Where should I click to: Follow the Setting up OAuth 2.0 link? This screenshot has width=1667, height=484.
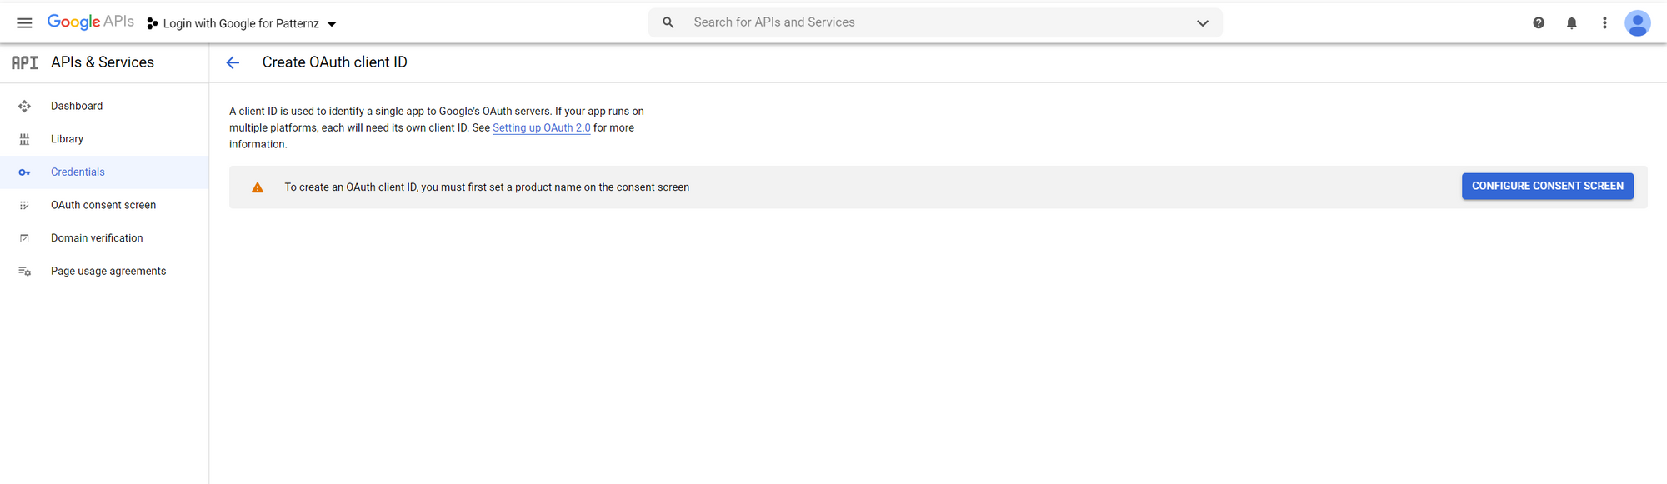pos(541,127)
